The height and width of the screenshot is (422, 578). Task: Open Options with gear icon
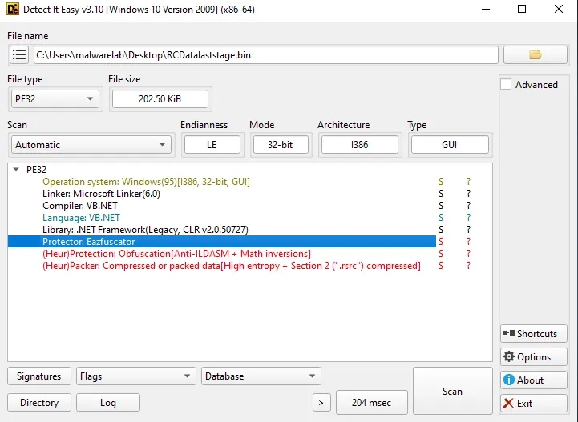click(x=533, y=357)
